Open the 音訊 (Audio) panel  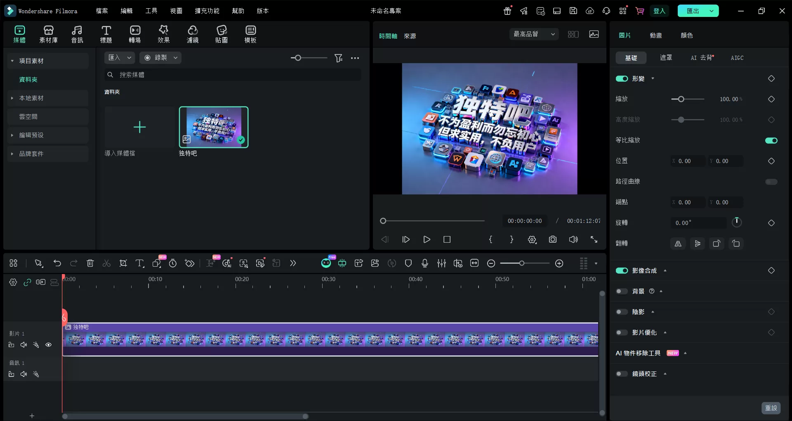pyautogui.click(x=77, y=34)
